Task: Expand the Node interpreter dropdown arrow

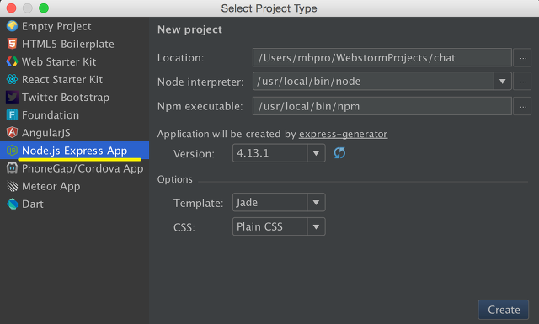Action: [503, 82]
